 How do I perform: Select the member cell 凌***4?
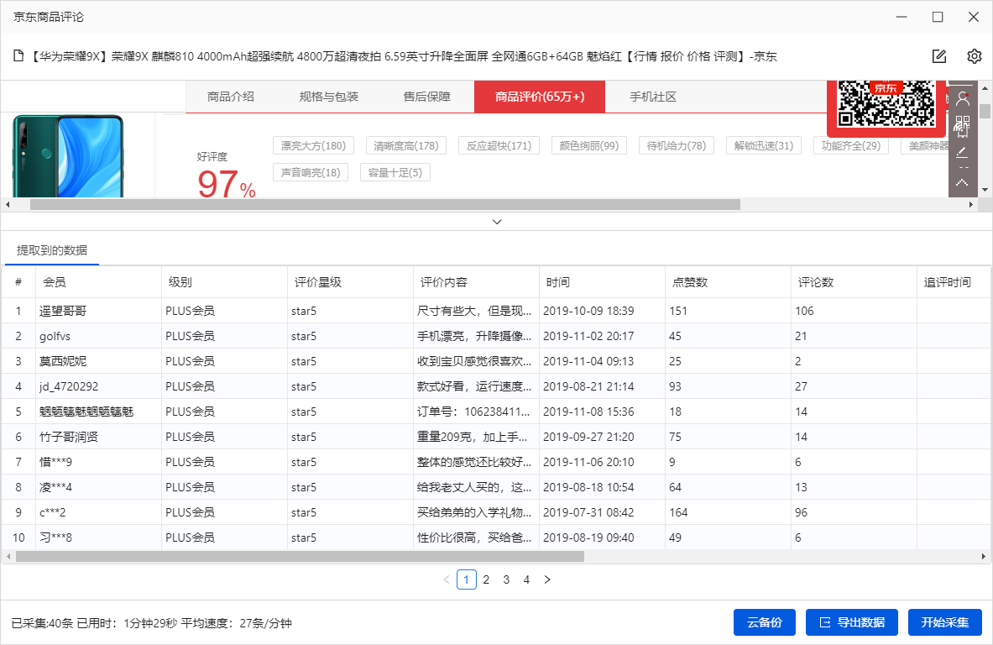pyautogui.click(x=98, y=487)
